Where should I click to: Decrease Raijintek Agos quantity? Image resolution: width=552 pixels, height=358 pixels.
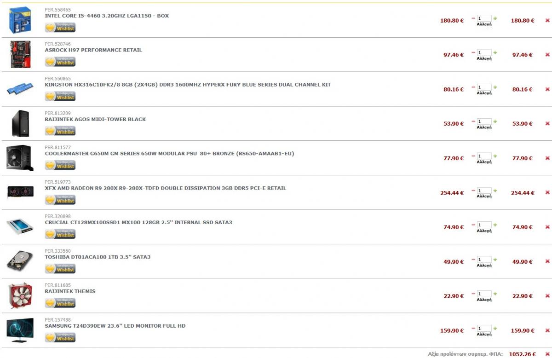coord(473,122)
